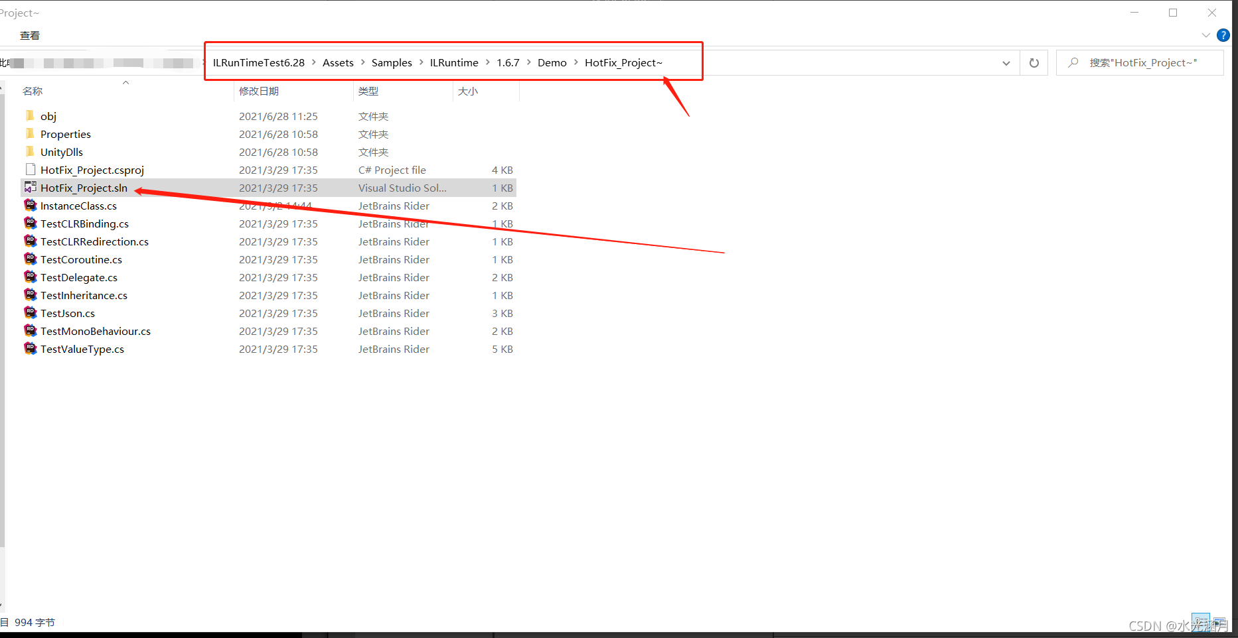Select TestJson.cs file name
1238x638 pixels.
point(68,313)
